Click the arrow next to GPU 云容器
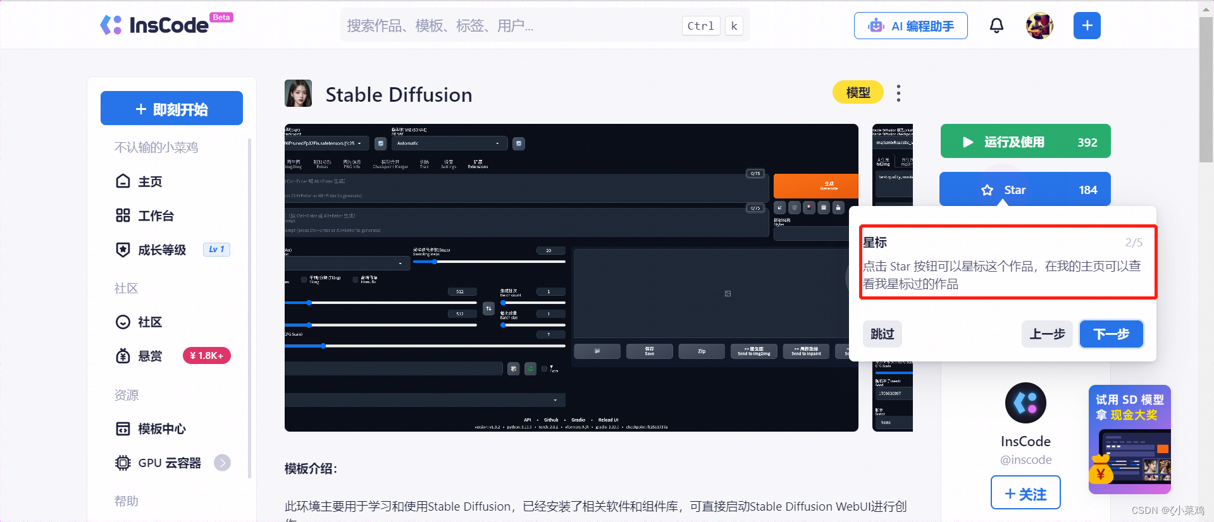The height and width of the screenshot is (522, 1214). coord(222,463)
